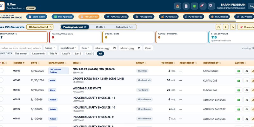The height and width of the screenshot is (127, 254).
Task: Click green cash action for indent 00928
Action: (239, 100)
